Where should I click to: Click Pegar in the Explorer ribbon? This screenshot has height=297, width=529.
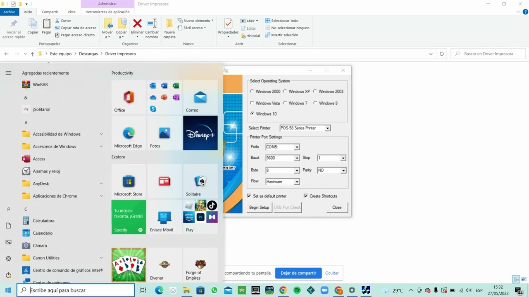(x=46, y=27)
